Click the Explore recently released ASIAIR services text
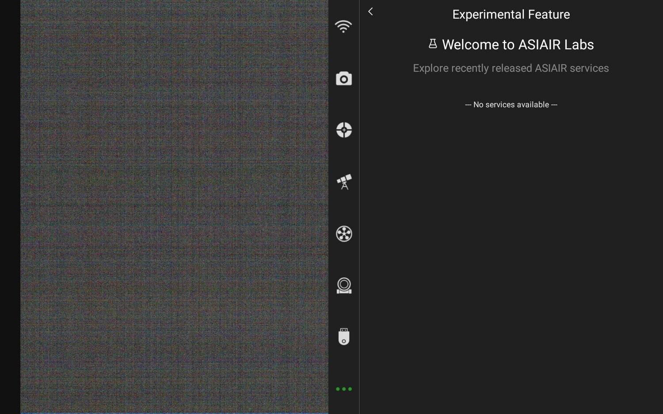Viewport: 663px width, 414px height. 511,68
